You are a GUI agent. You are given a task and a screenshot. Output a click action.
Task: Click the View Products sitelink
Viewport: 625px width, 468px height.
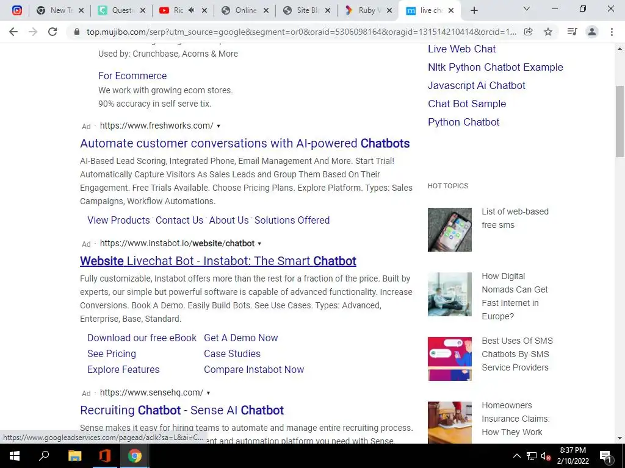coord(119,220)
